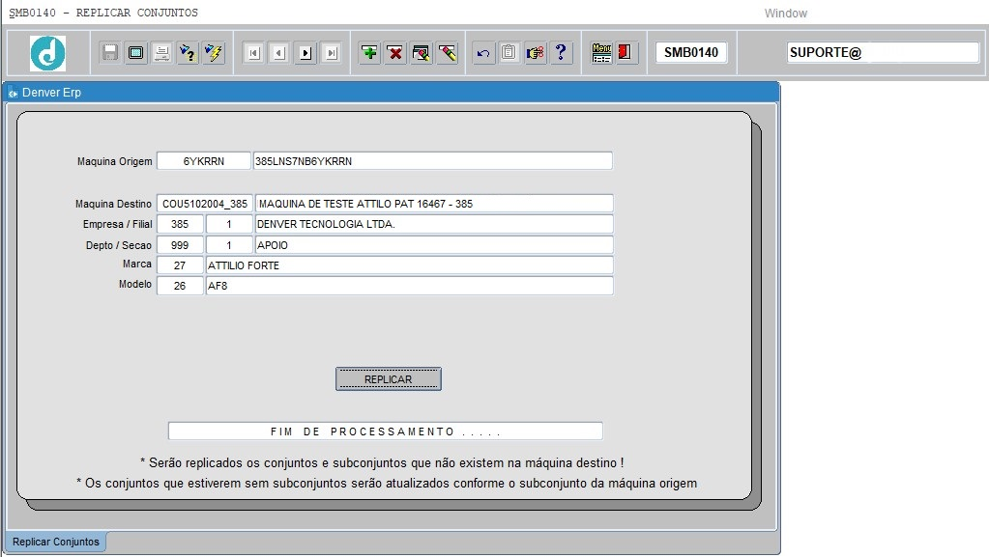Click the Filial field next to Empresa
The height and width of the screenshot is (557, 989).
tap(229, 224)
